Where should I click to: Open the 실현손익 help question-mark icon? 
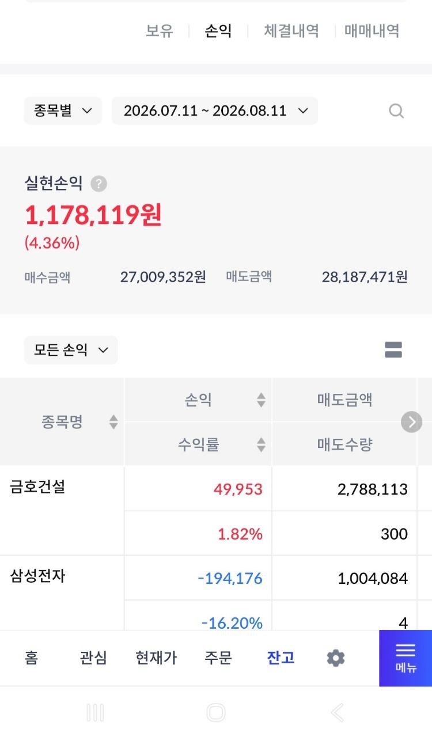tap(99, 184)
